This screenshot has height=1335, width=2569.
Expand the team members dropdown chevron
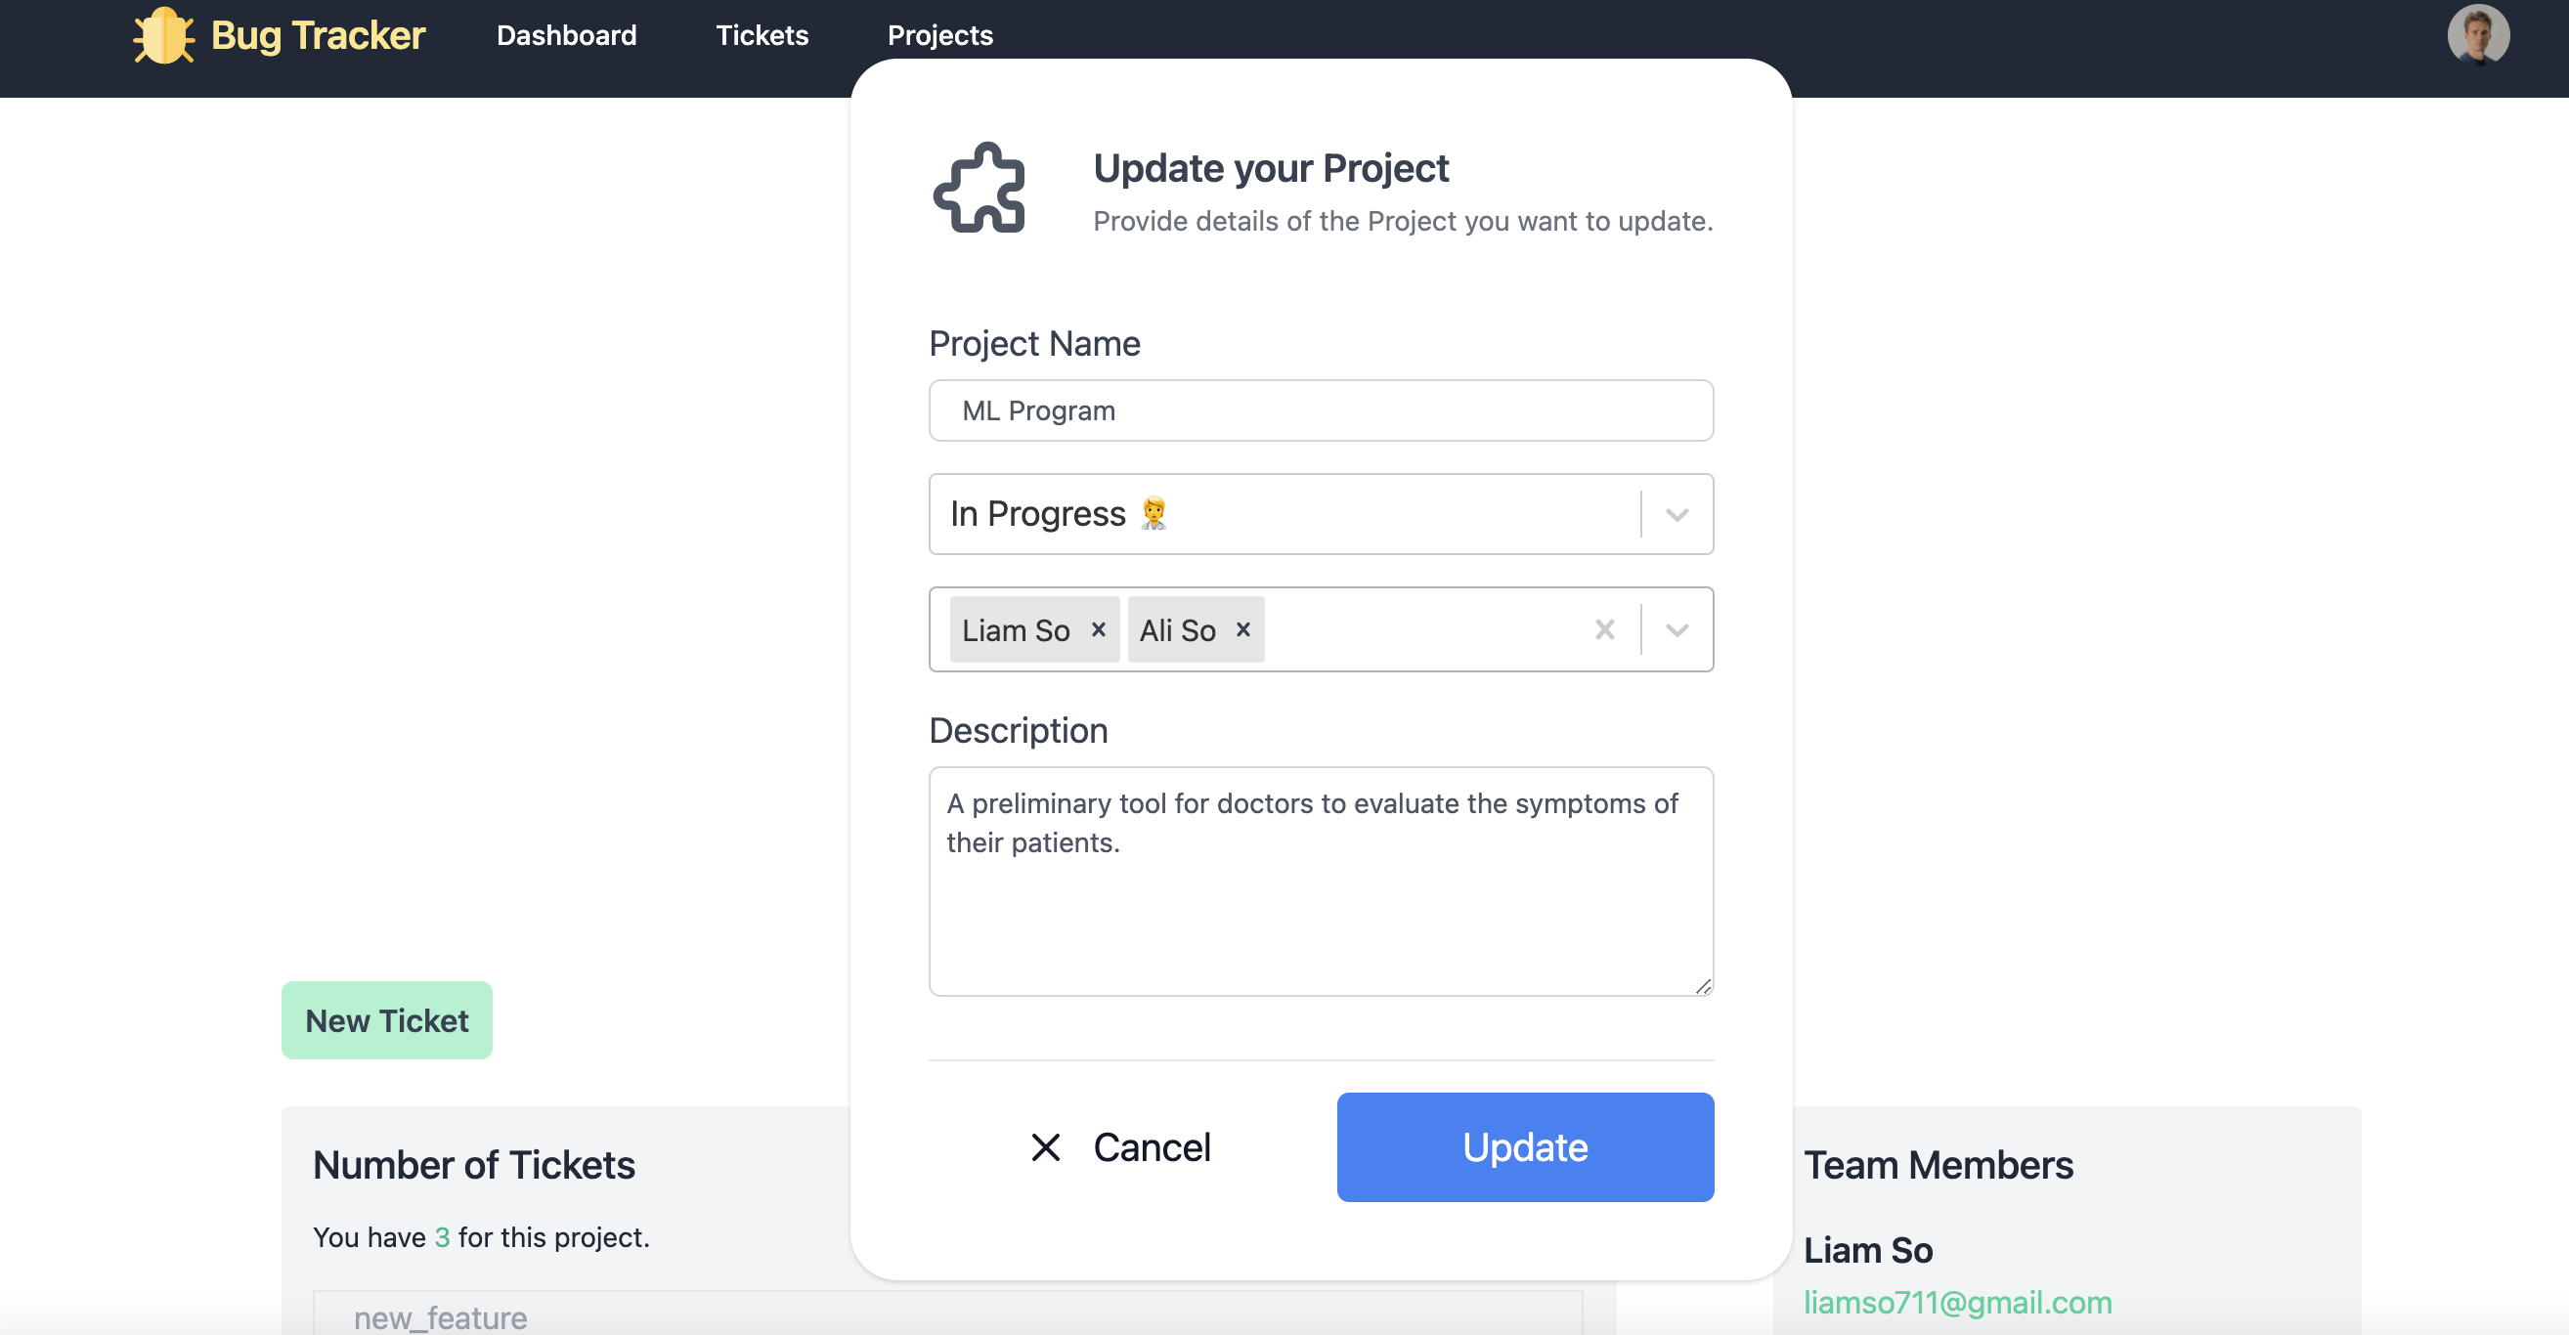[1676, 629]
